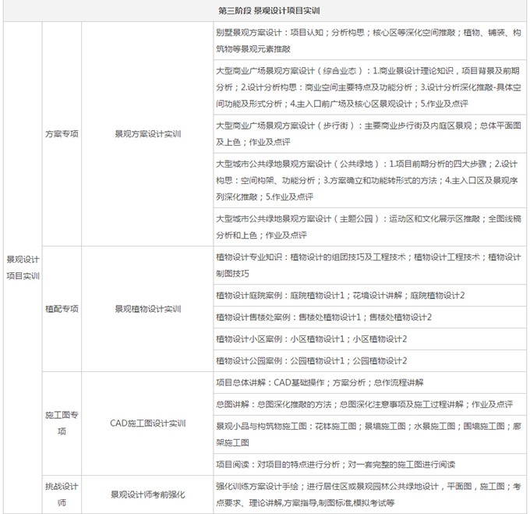Select the 项目总体讲解 CAD基础操作 row

(x=369, y=382)
